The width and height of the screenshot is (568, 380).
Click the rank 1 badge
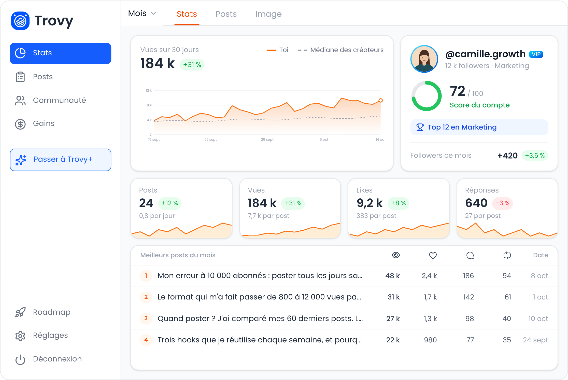click(x=146, y=276)
